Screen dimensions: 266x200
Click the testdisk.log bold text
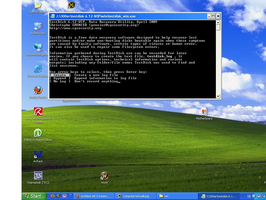[x=160, y=56]
